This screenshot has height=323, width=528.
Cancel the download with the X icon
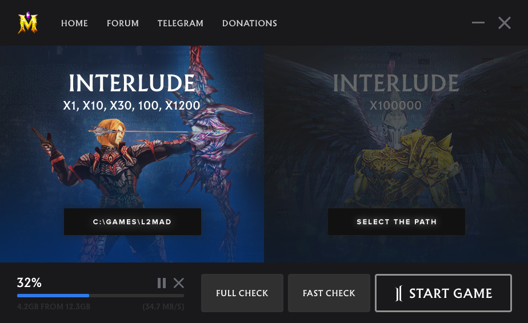pyautogui.click(x=179, y=283)
